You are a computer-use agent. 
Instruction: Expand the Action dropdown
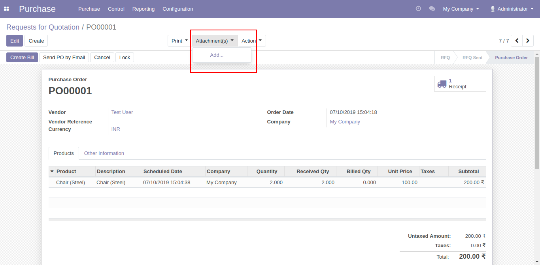click(251, 41)
